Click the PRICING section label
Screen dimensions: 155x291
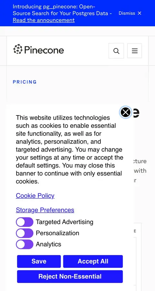pos(25,82)
